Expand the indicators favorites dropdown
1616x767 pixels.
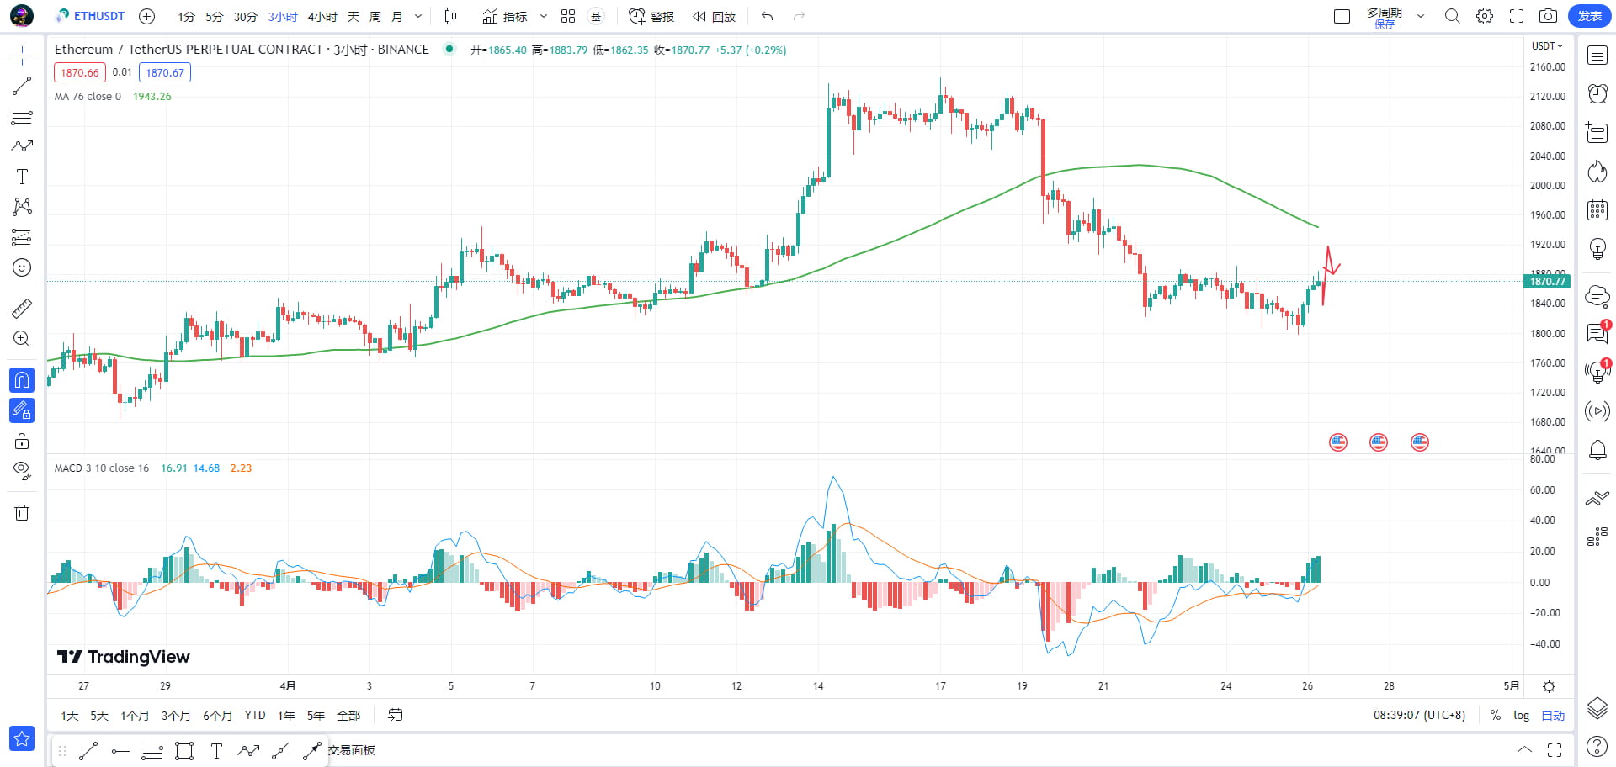tap(544, 16)
